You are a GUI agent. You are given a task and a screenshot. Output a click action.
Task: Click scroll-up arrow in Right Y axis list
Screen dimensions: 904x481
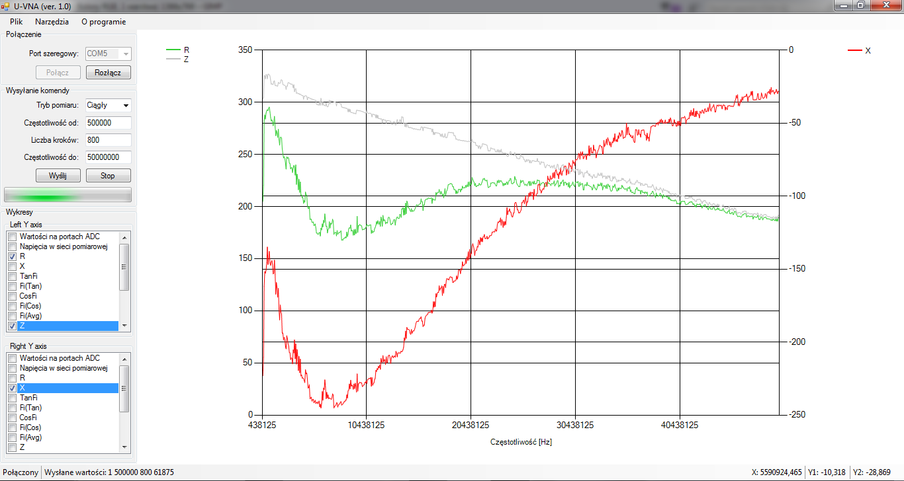(x=124, y=358)
